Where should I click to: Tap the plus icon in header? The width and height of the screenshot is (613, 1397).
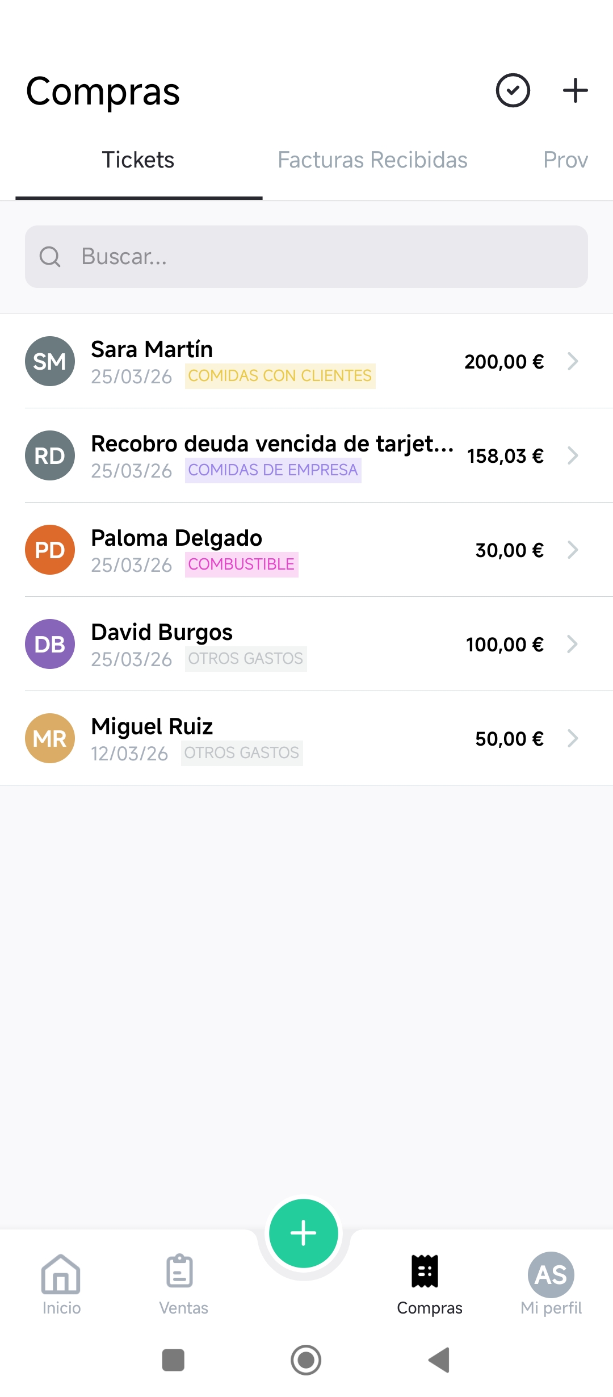pyautogui.click(x=575, y=90)
